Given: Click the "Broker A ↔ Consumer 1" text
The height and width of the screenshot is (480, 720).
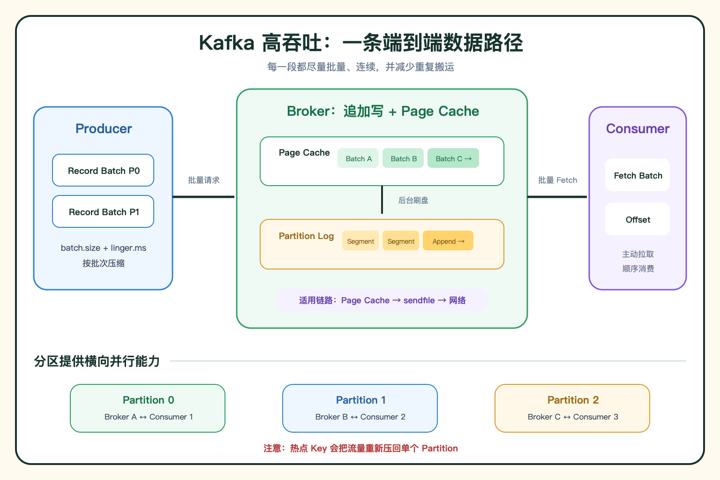Looking at the screenshot, I should pos(149,417).
